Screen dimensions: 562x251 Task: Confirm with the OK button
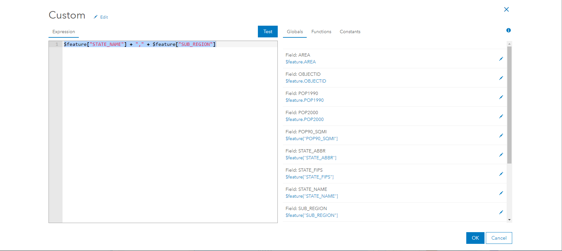(475, 238)
